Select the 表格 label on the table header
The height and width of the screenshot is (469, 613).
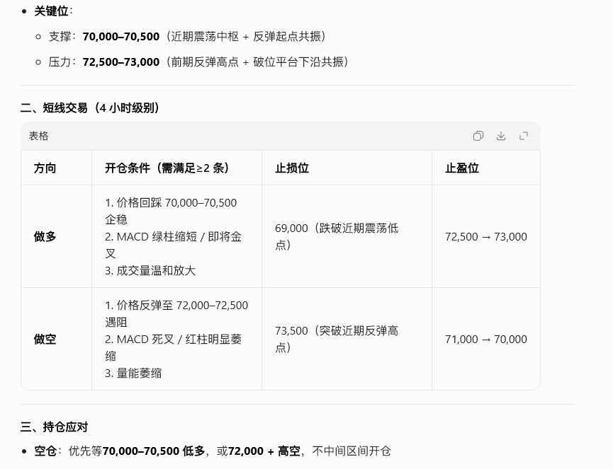38,135
